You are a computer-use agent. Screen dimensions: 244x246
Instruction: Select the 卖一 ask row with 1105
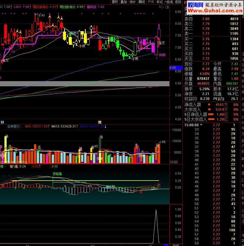pos(211,33)
